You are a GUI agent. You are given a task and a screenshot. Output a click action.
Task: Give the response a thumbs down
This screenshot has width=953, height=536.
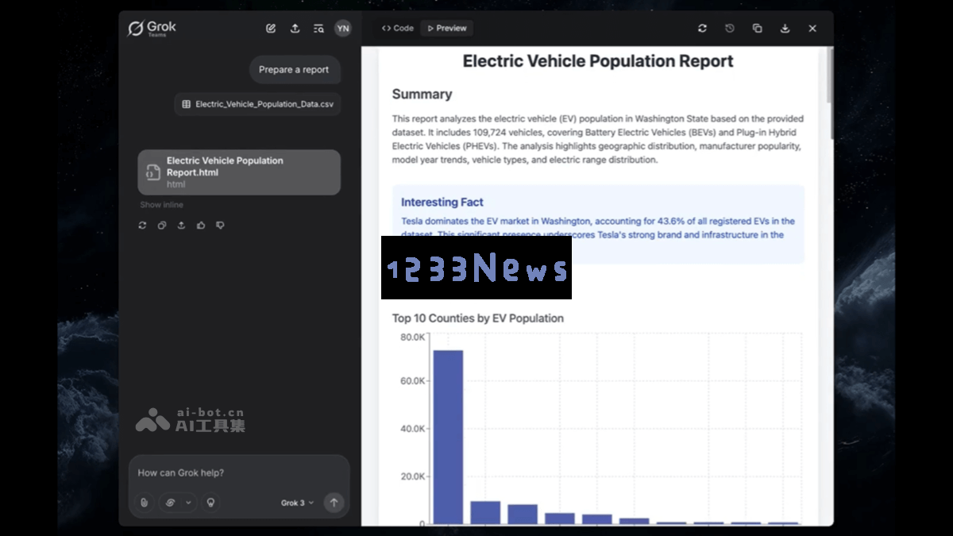pyautogui.click(x=220, y=226)
